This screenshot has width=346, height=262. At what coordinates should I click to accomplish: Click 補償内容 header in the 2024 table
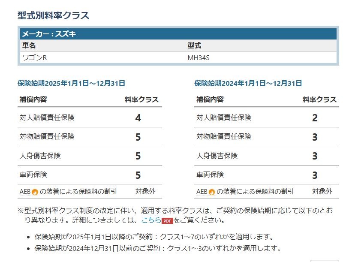pos(210,99)
